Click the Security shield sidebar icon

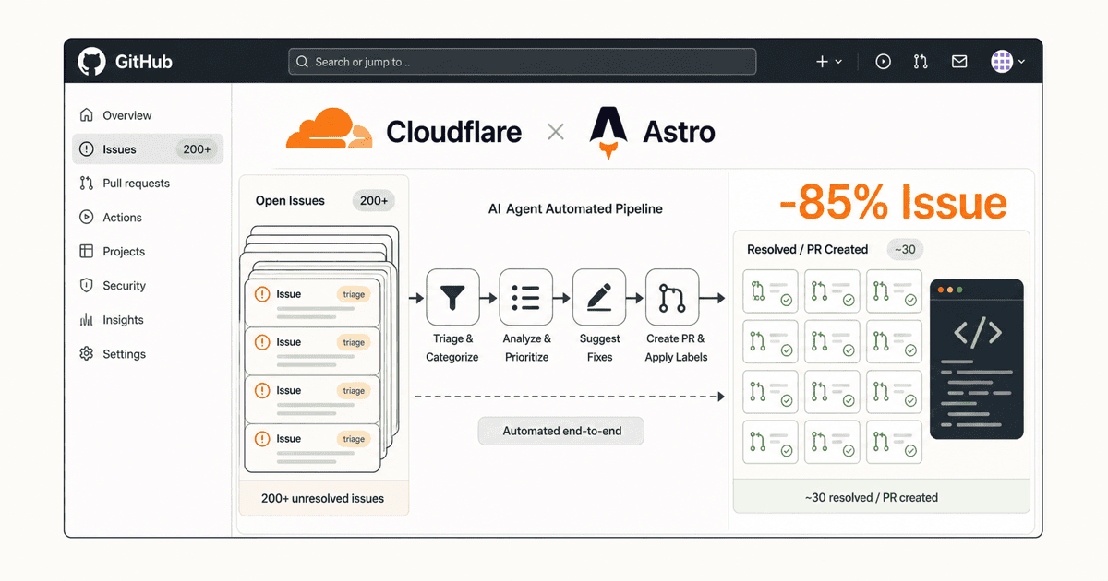pyautogui.click(x=87, y=286)
